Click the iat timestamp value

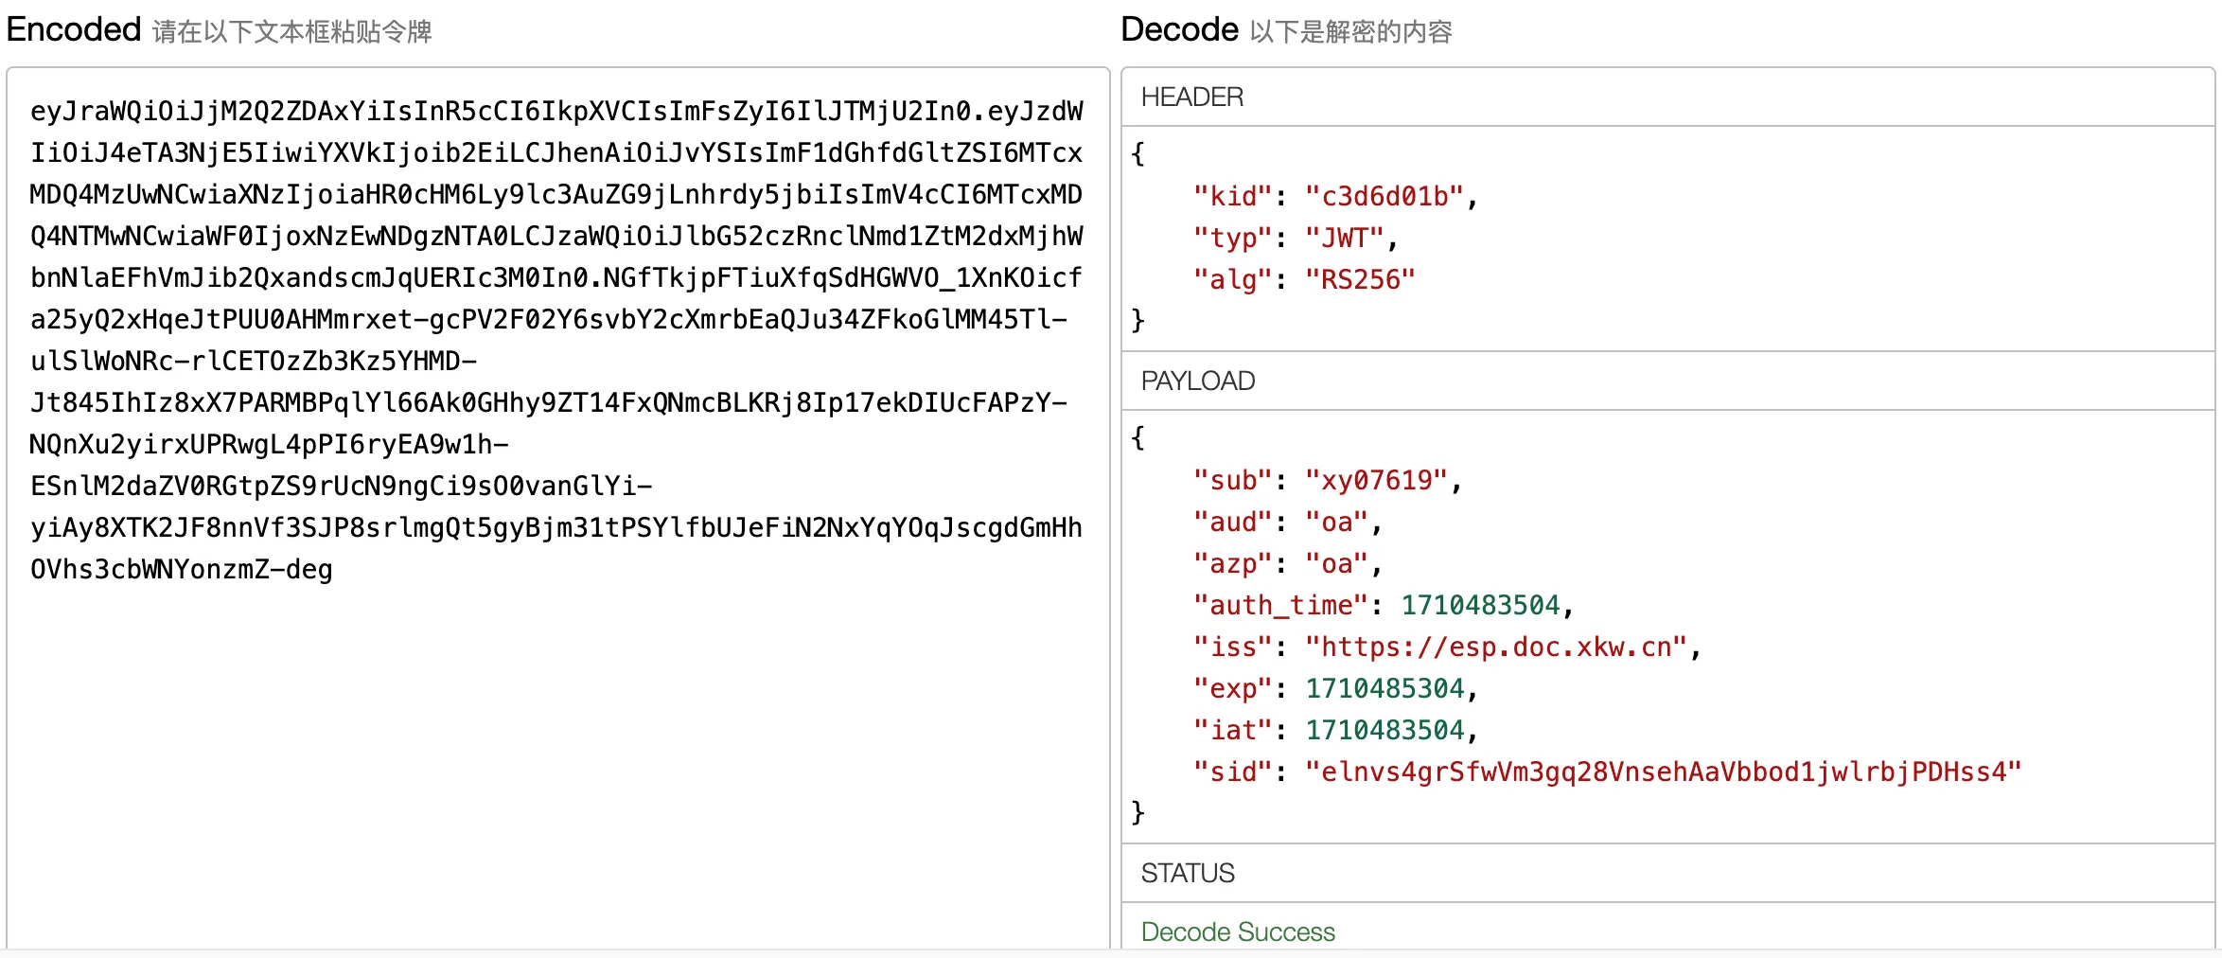(1384, 731)
